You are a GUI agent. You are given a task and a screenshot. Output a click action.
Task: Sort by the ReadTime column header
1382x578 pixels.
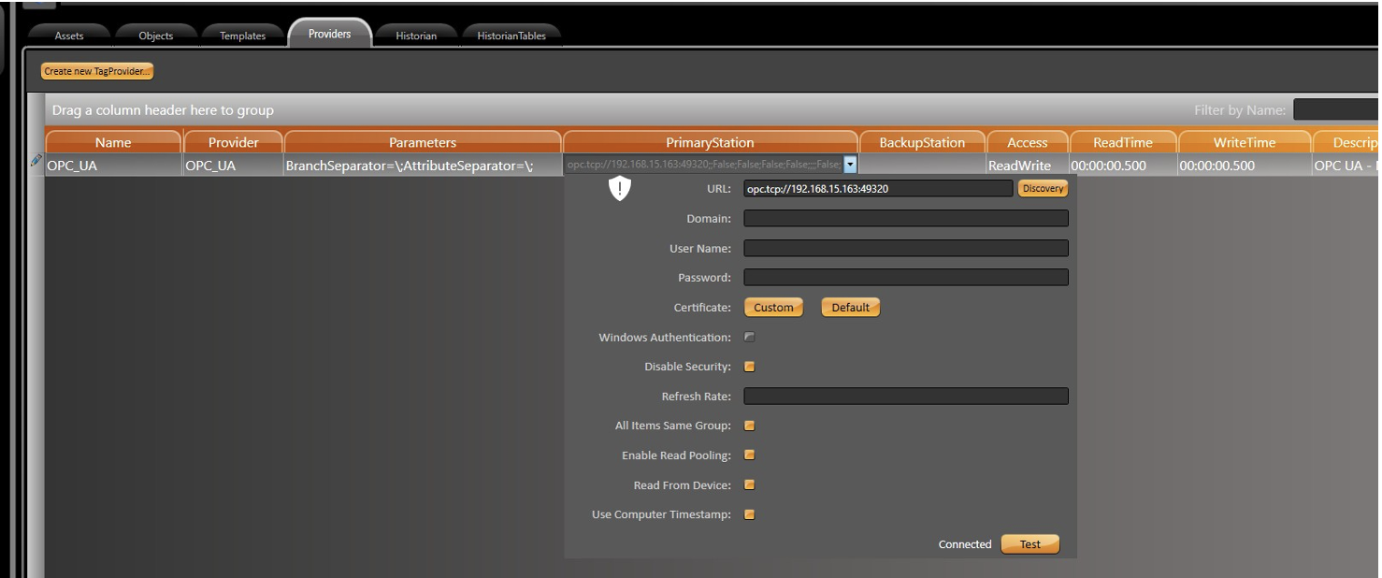[x=1122, y=143]
